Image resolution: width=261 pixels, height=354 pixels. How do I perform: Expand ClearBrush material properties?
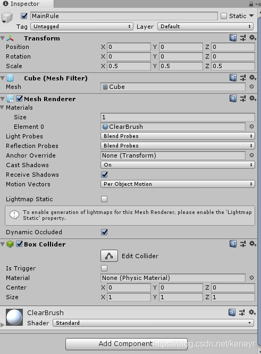3,325
